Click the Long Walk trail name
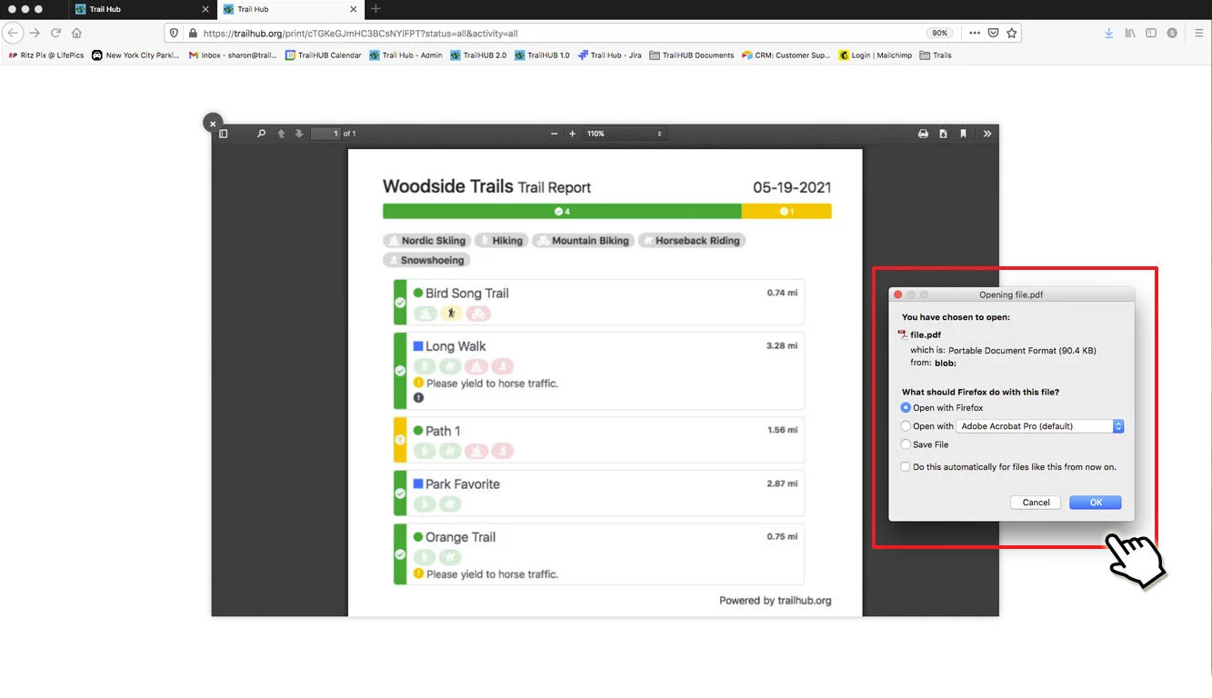 point(456,346)
